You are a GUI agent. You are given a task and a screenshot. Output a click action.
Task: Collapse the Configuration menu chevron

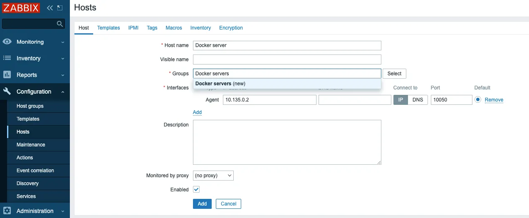(x=63, y=92)
